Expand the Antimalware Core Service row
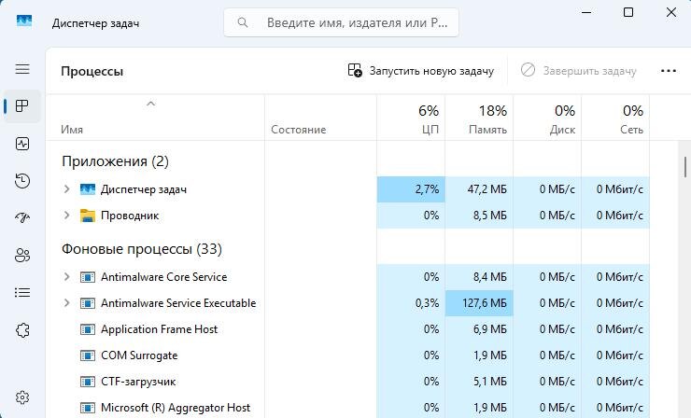The height and width of the screenshot is (418, 691). coord(66,276)
